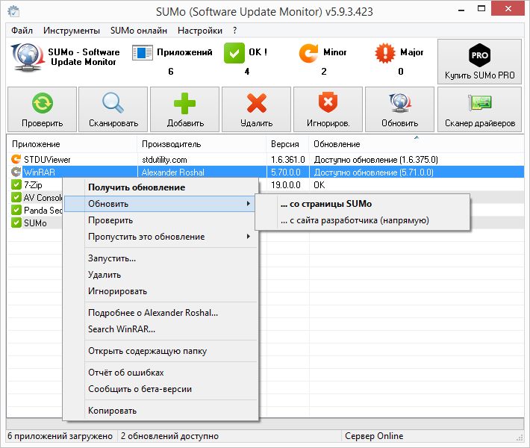Image resolution: width=530 pixels, height=448 pixels.
Task: Open the SUMo онлайн menu
Action: (139, 31)
